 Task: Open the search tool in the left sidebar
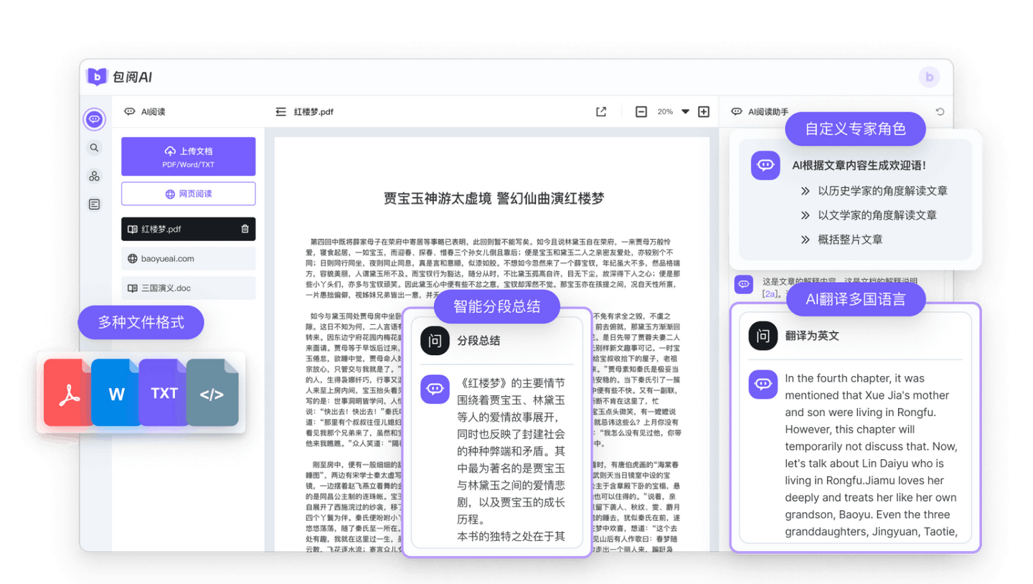point(94,147)
